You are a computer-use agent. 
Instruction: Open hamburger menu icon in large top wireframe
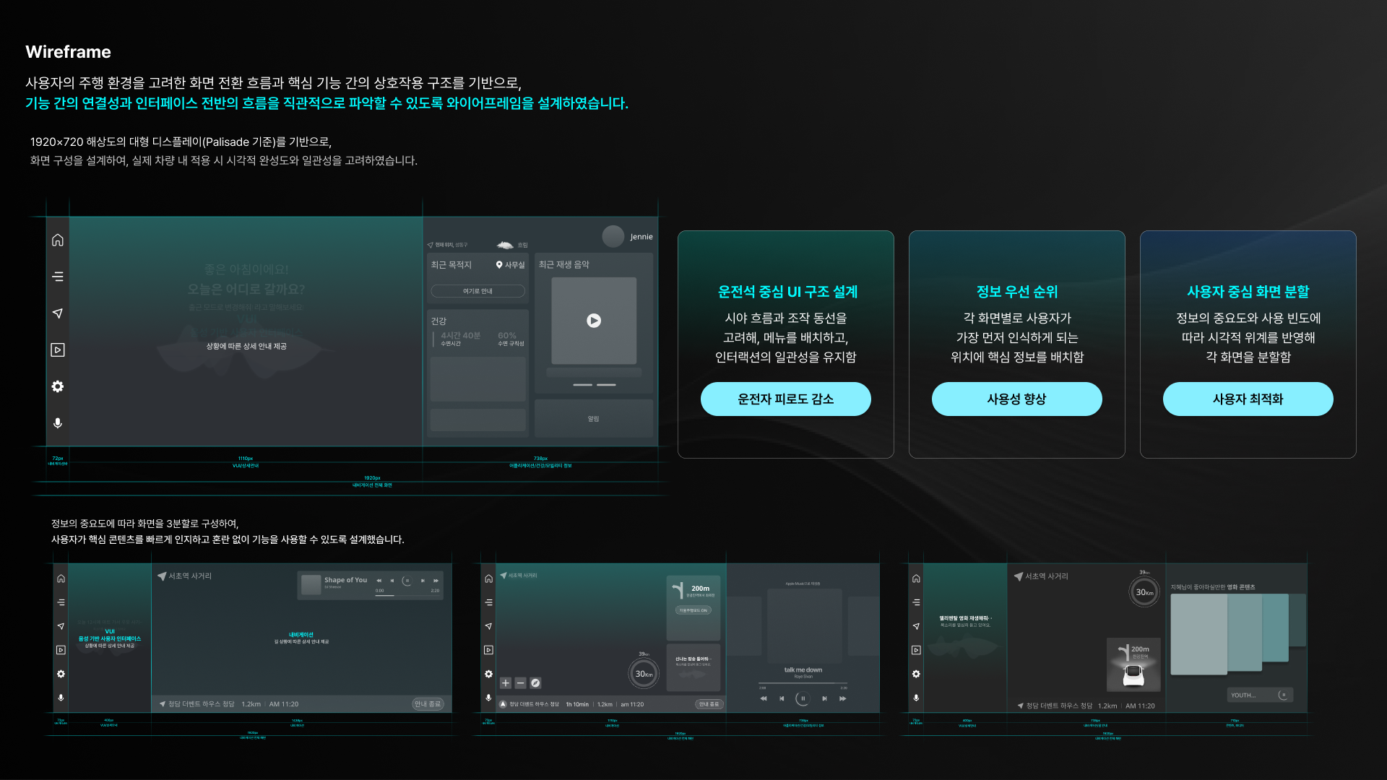[58, 277]
